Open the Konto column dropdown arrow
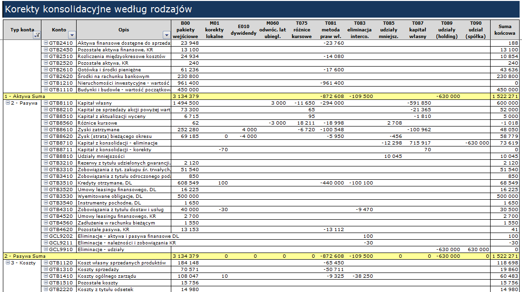The image size is (522, 292). point(72,35)
